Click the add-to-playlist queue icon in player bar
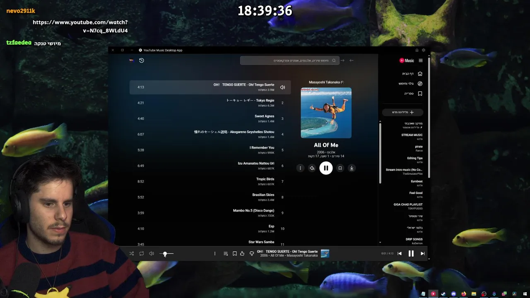The width and height of the screenshot is (530, 298). 226,253
